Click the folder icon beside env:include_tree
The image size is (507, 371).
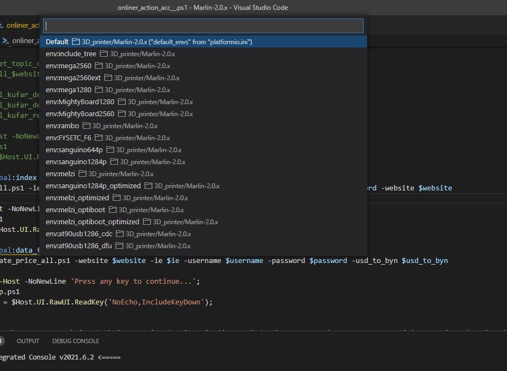pos(104,53)
